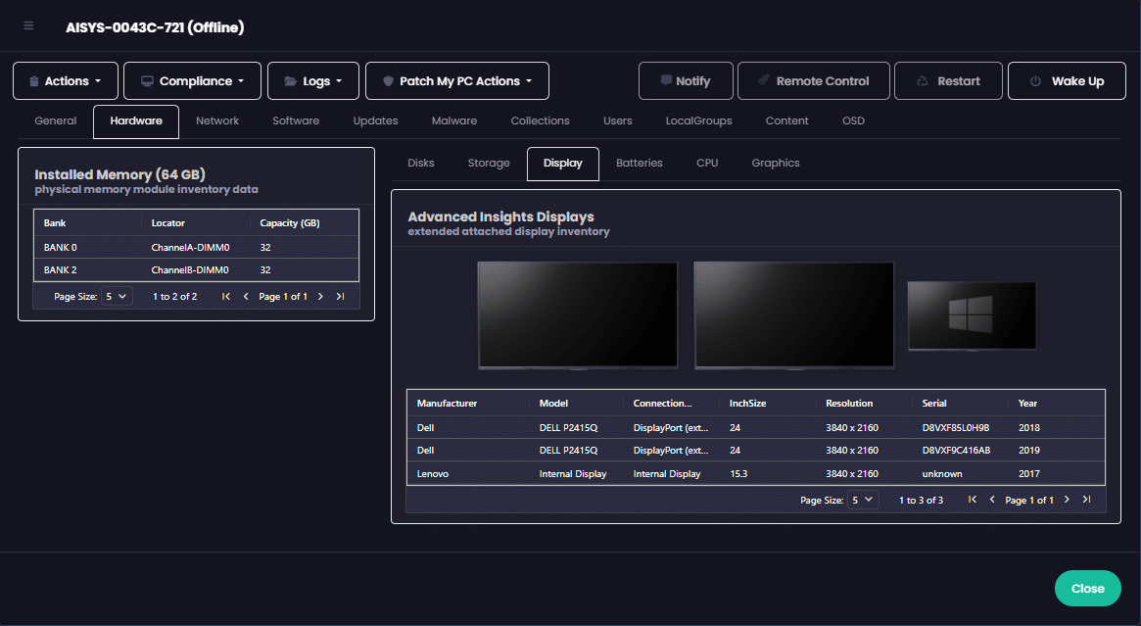Expand the Logs dropdown
The image size is (1141, 626).
[x=313, y=81]
